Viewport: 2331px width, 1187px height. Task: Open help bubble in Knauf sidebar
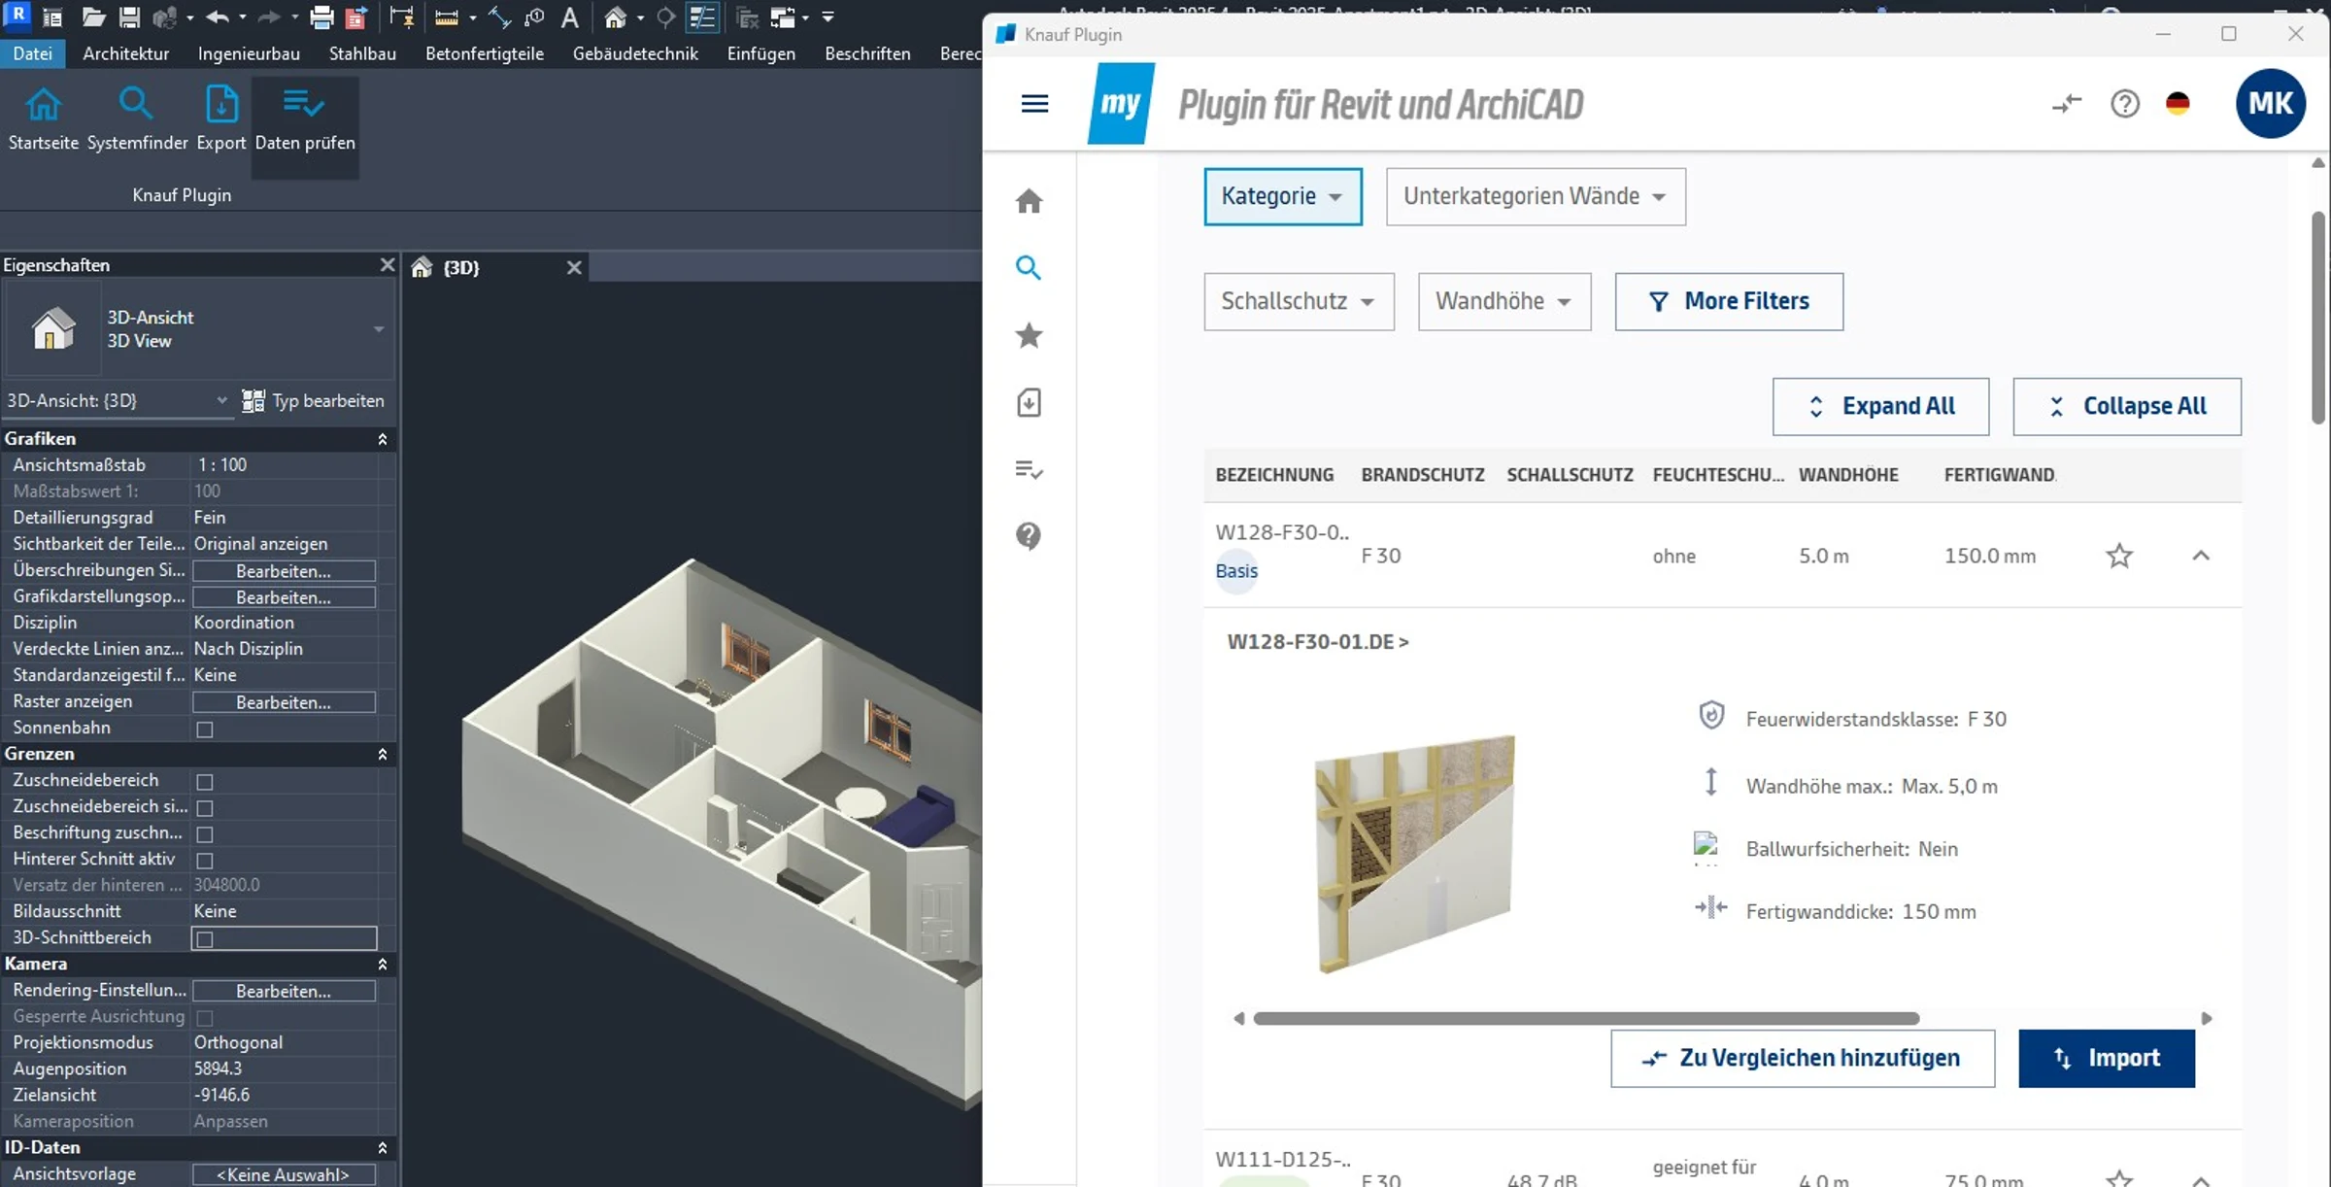click(1029, 536)
